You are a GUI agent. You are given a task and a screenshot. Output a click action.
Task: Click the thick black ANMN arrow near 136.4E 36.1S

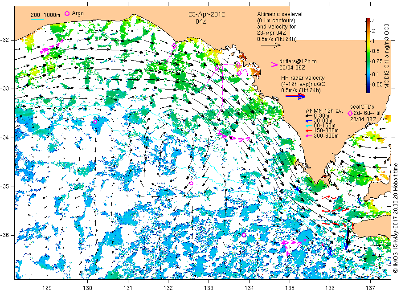[347, 237]
